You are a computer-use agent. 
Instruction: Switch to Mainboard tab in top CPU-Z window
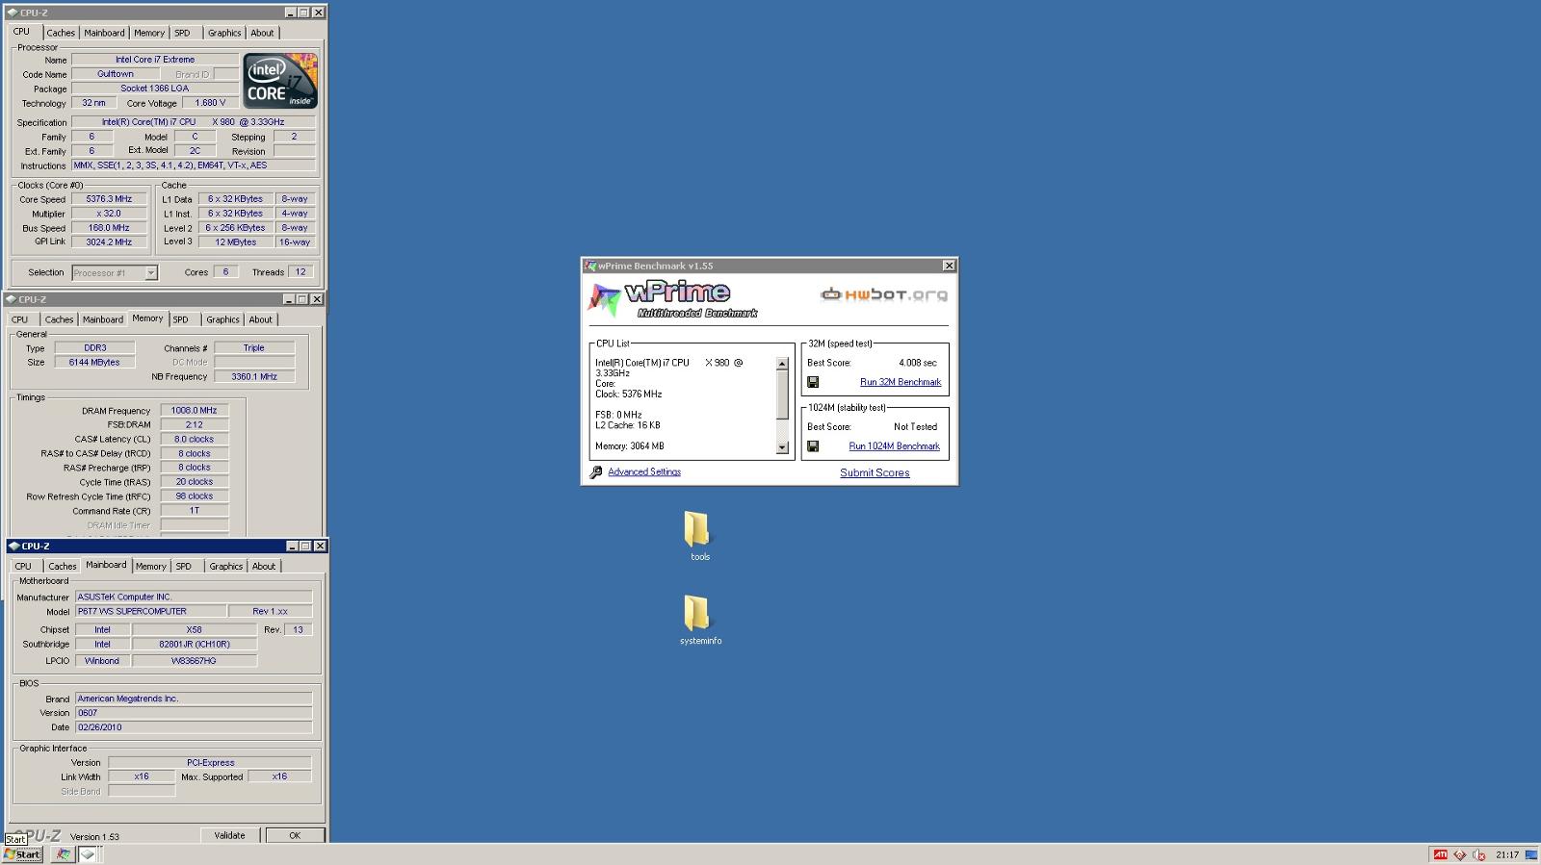(104, 33)
